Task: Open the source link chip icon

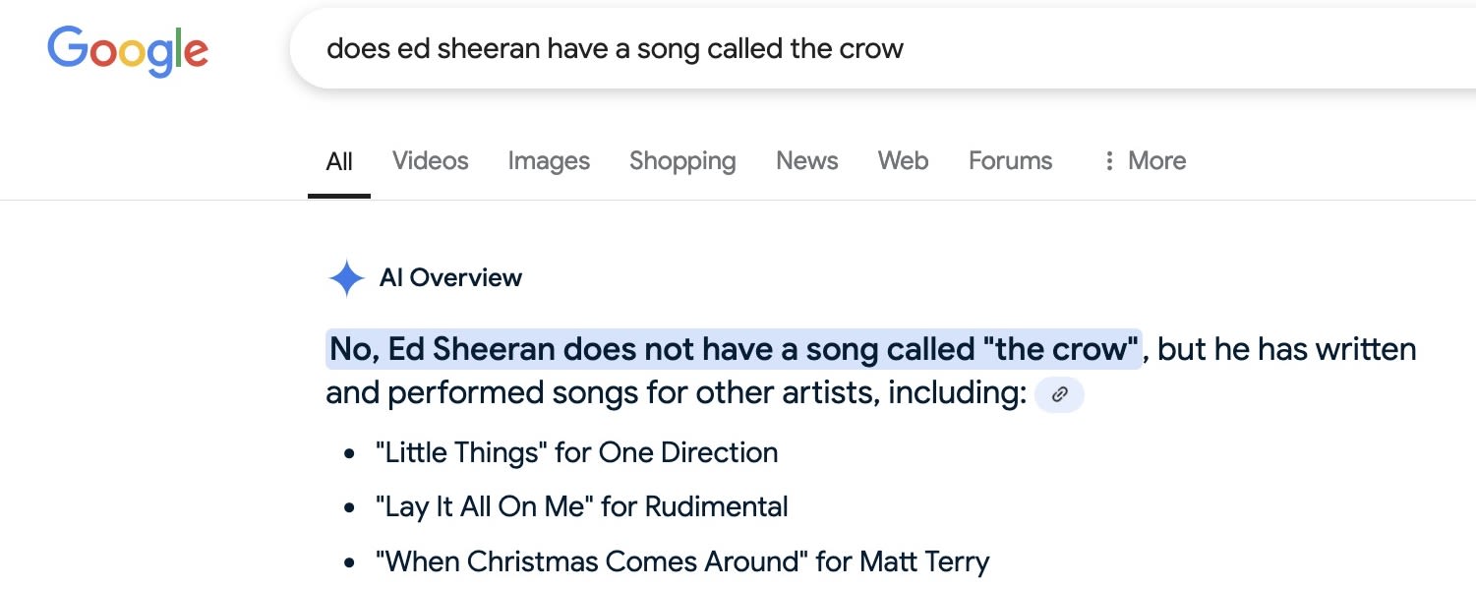Action: click(x=1059, y=394)
